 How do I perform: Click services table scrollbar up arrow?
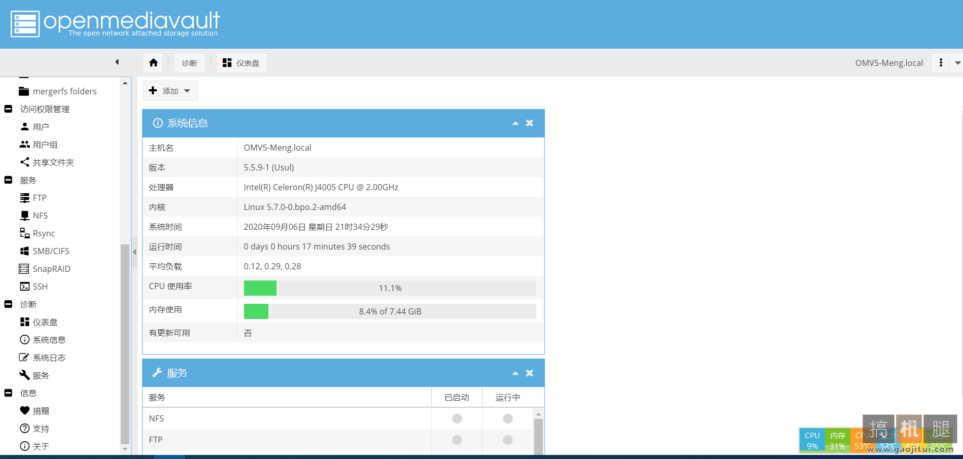pos(539,414)
